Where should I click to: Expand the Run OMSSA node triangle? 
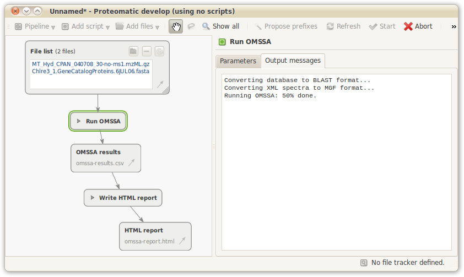click(79, 121)
